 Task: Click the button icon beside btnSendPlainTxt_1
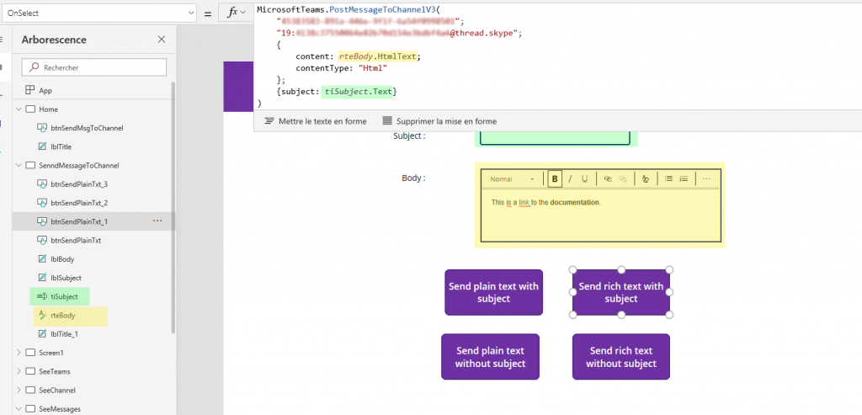42,221
